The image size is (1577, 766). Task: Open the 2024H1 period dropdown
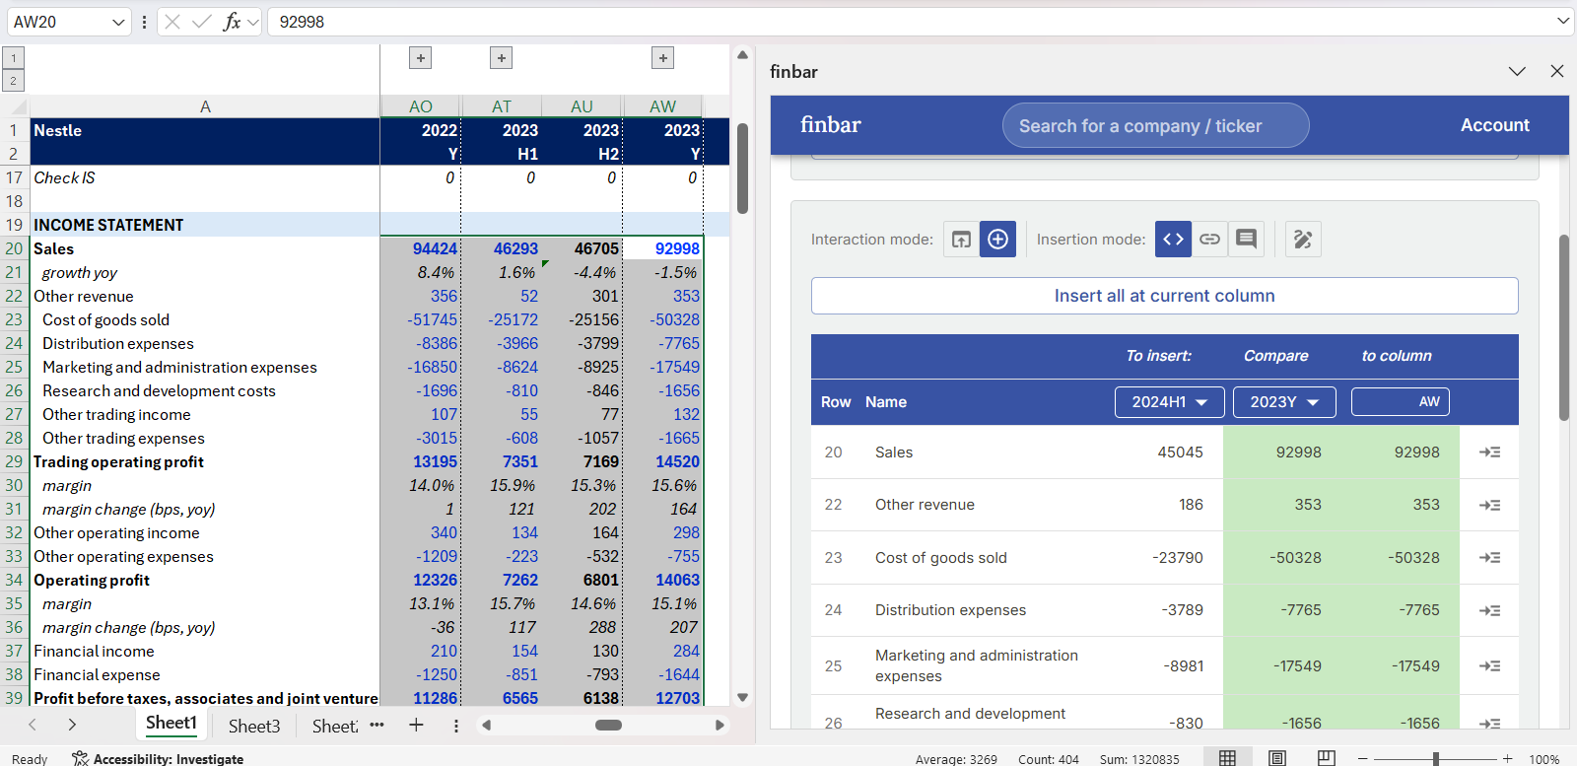[x=1169, y=402]
